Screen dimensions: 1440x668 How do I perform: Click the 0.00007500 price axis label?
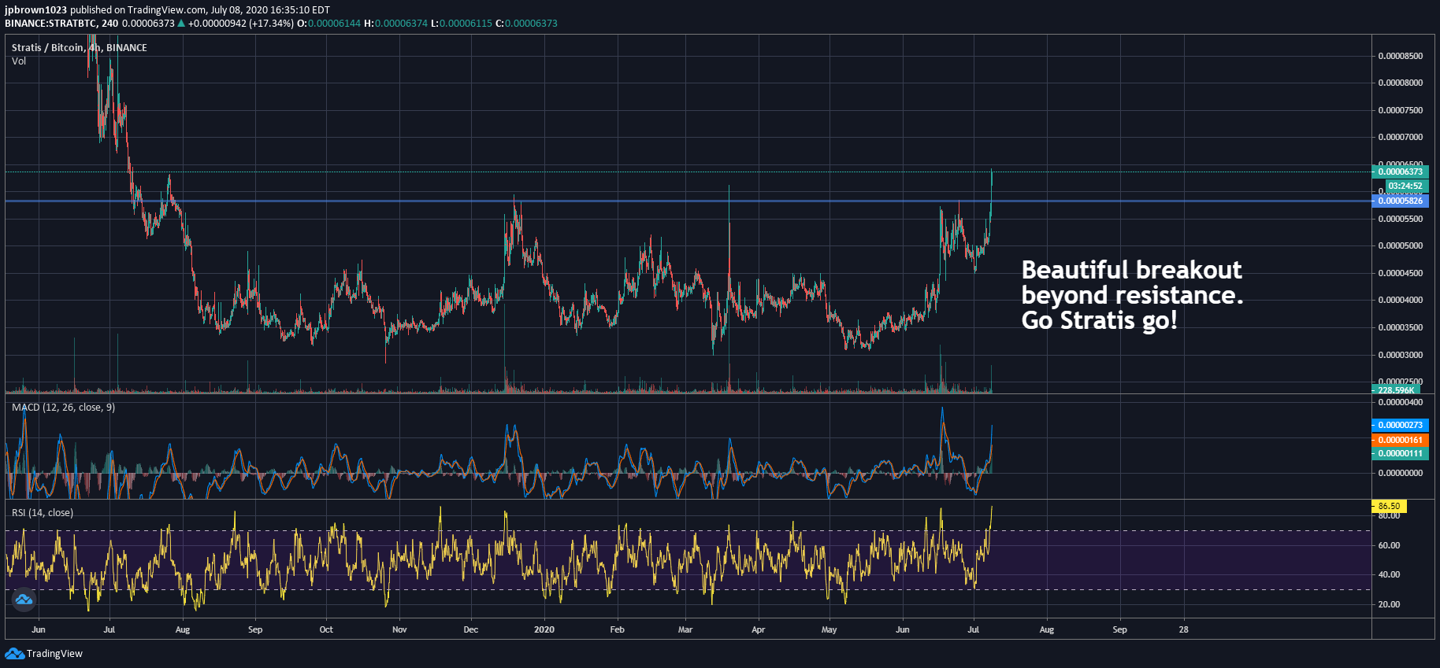[1401, 110]
